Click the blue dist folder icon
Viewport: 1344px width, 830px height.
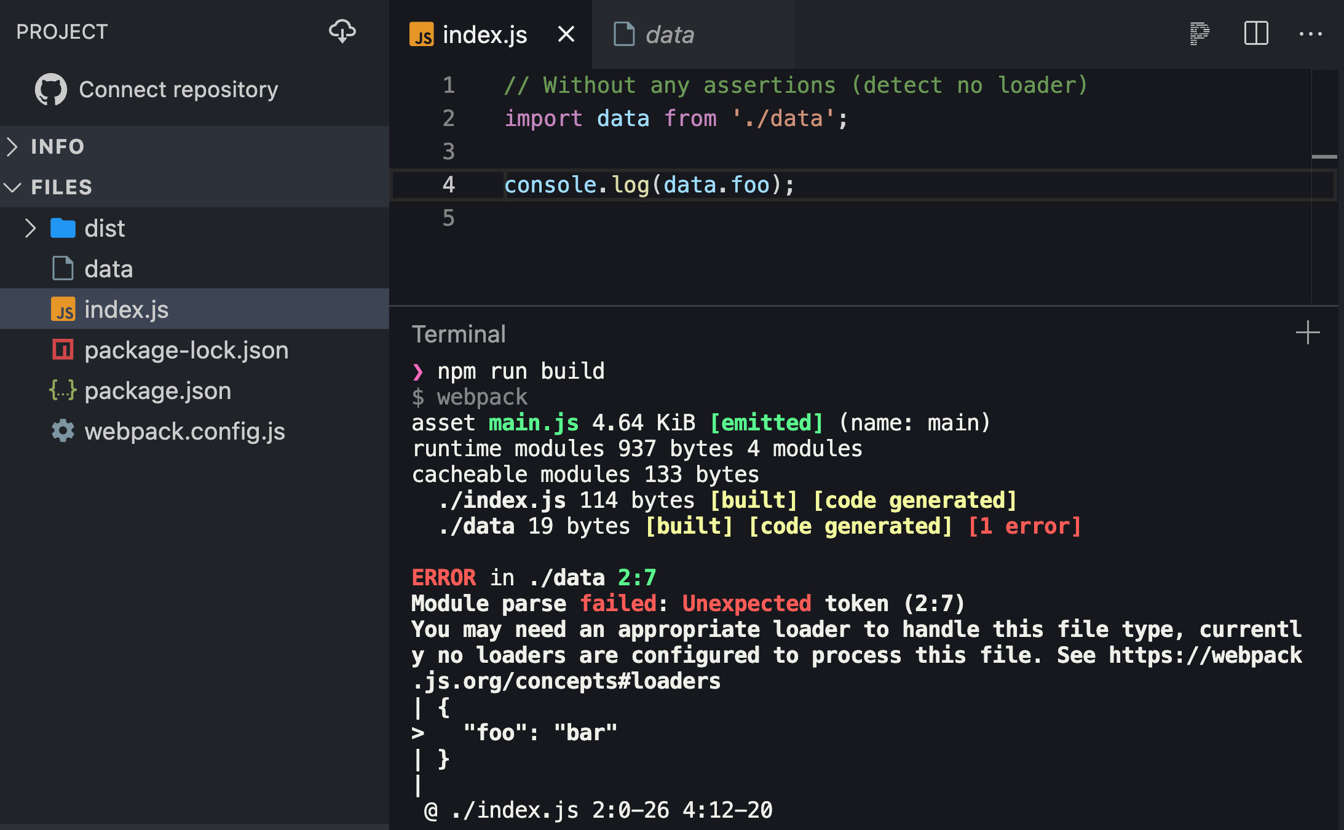click(x=63, y=228)
